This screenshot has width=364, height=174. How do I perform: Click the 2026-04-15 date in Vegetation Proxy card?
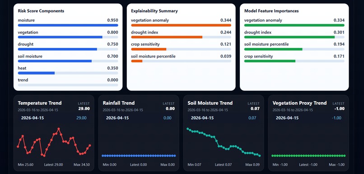pos(287,118)
